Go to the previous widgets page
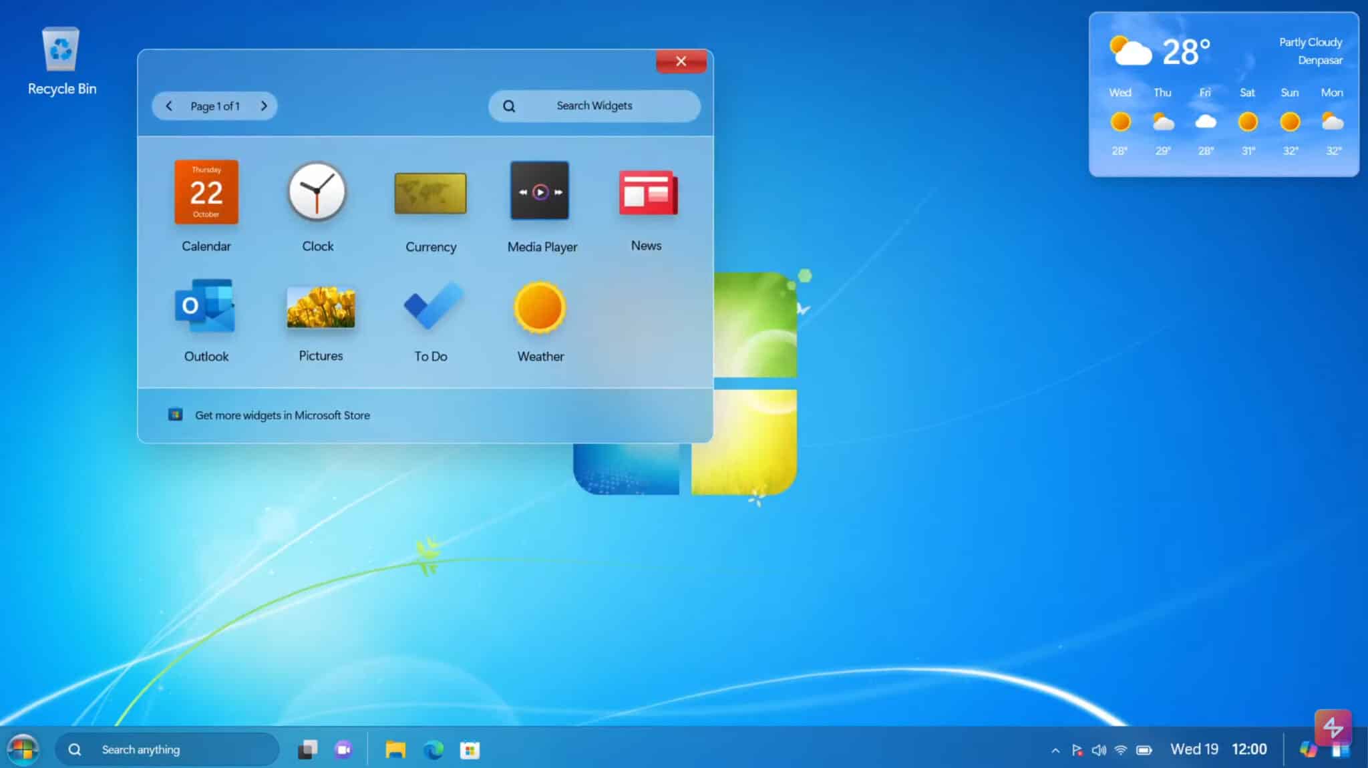Image resolution: width=1368 pixels, height=768 pixels. click(x=168, y=106)
